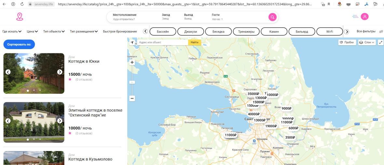This screenshot has width=384, height=165.
Task: Click the star rating under 10000/ночь
Action: click(70, 133)
